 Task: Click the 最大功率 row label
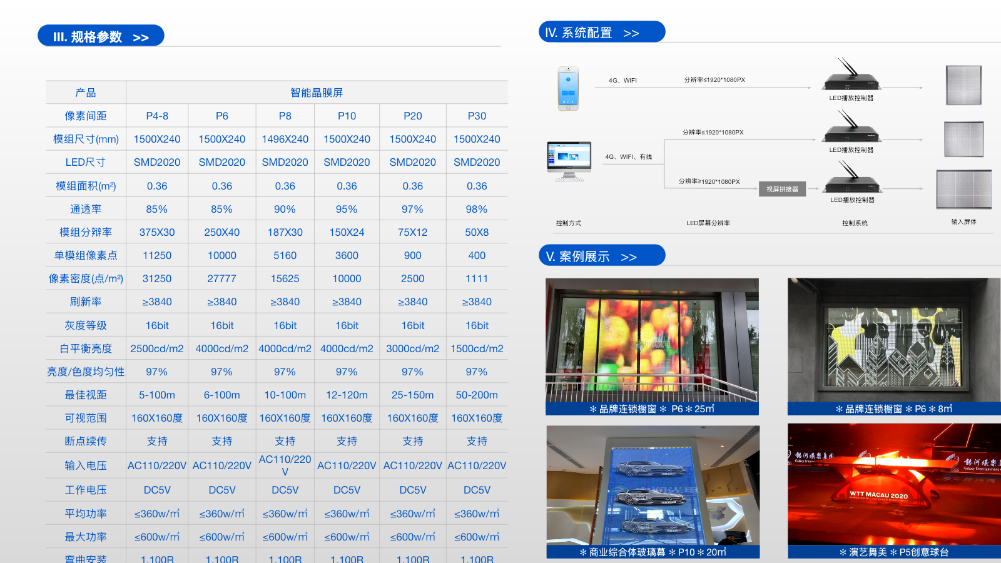[x=86, y=537]
